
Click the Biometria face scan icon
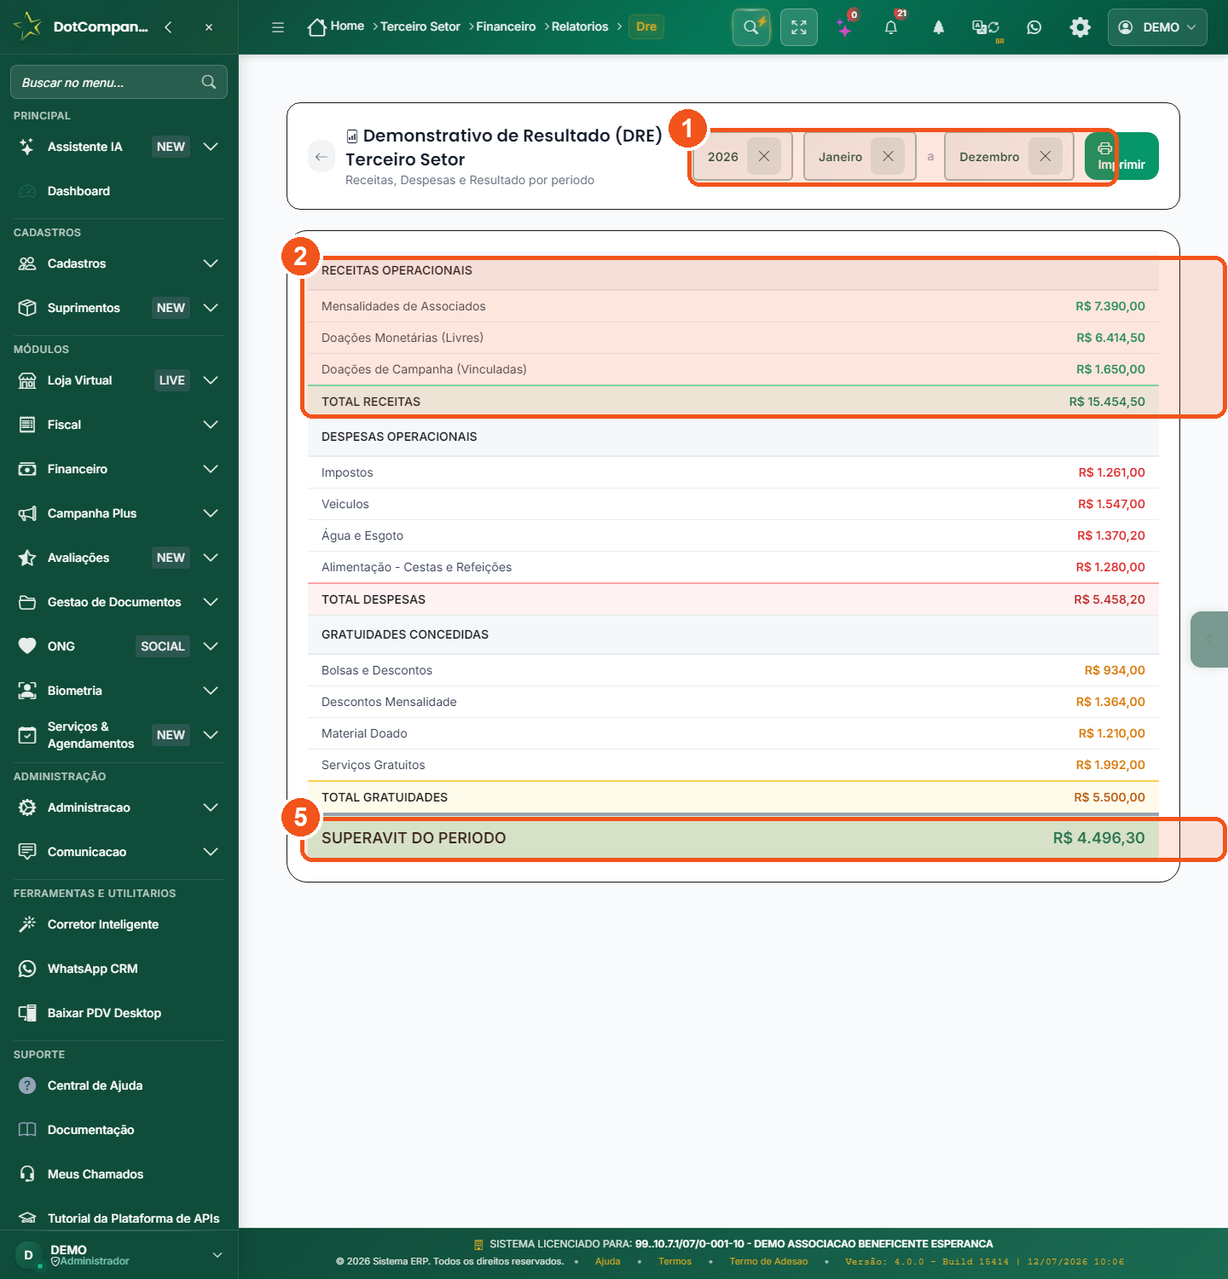[27, 691]
